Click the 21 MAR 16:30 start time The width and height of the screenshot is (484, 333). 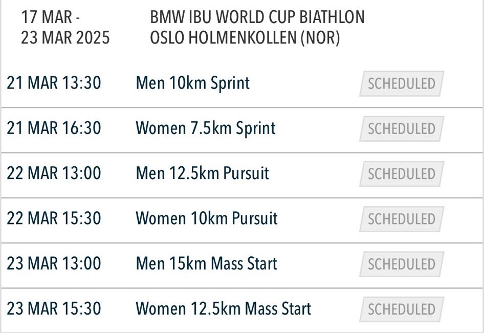tap(54, 128)
